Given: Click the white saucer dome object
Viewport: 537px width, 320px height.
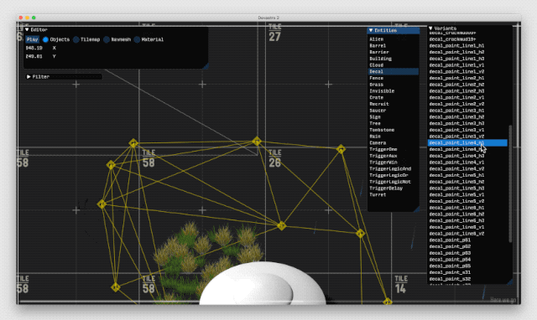Looking at the screenshot, I should pos(263,284).
